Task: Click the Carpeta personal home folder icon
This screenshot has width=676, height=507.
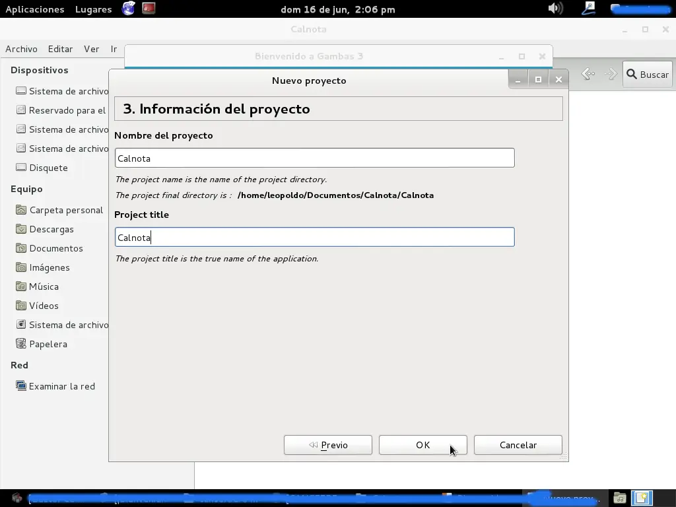Action: coord(20,210)
